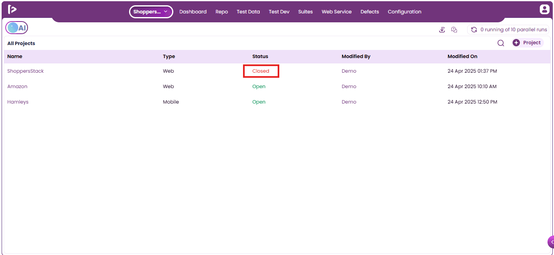This screenshot has height=255, width=554.
Task: Open the chat support icon
Action: (x=454, y=30)
